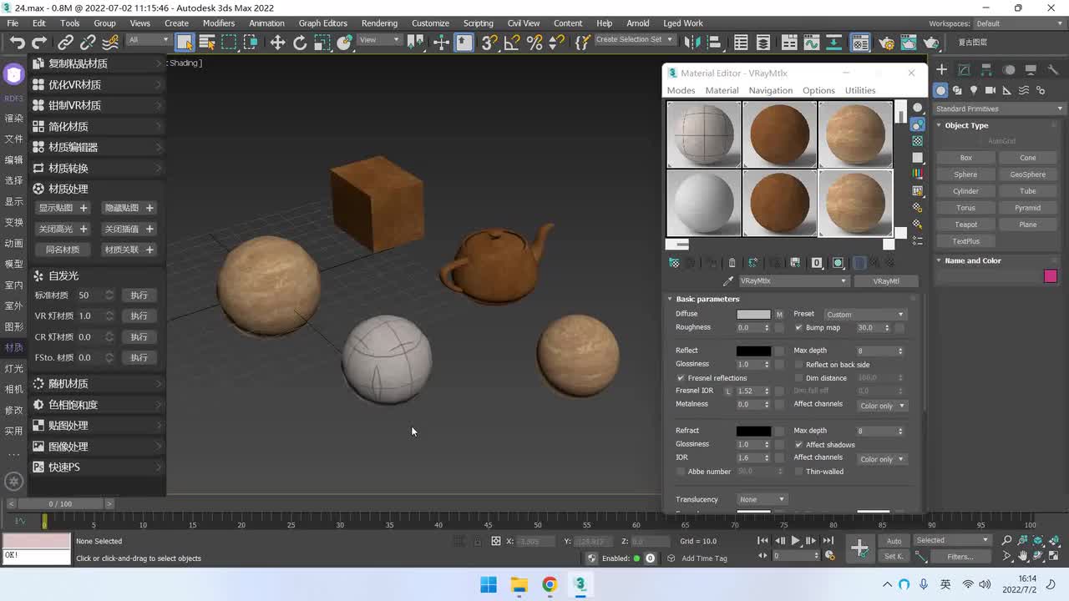
Task: Click the trash Reset Map icon
Action: pos(732,263)
